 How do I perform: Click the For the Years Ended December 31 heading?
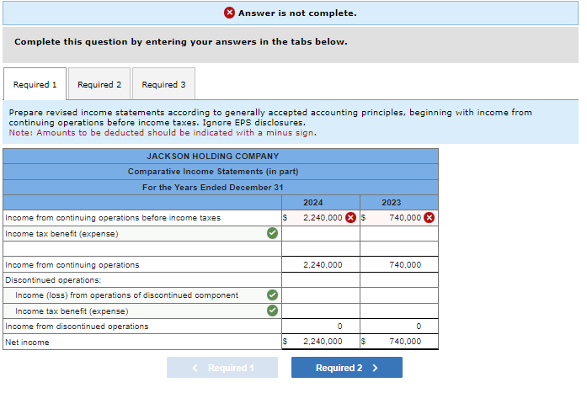coord(212,188)
